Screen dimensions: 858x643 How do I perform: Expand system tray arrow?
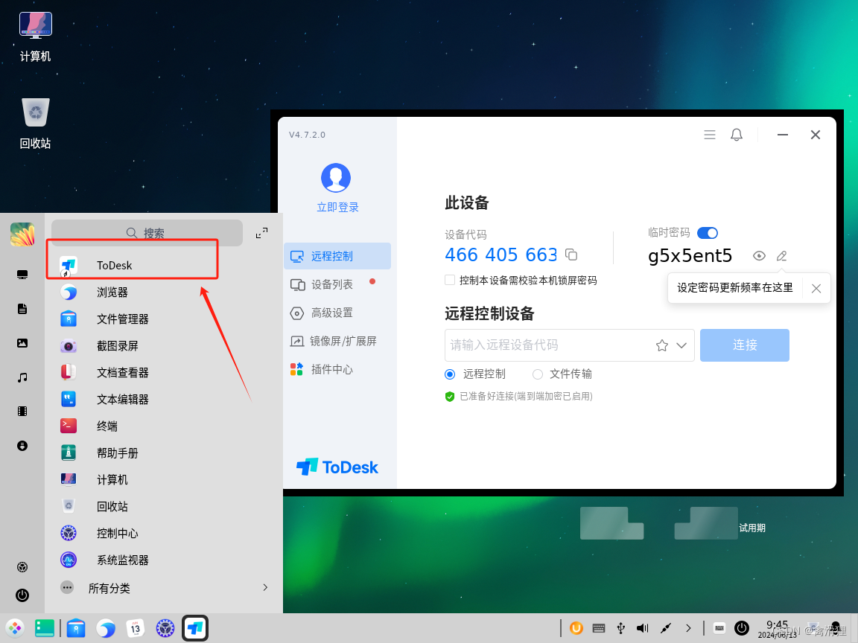click(x=688, y=628)
